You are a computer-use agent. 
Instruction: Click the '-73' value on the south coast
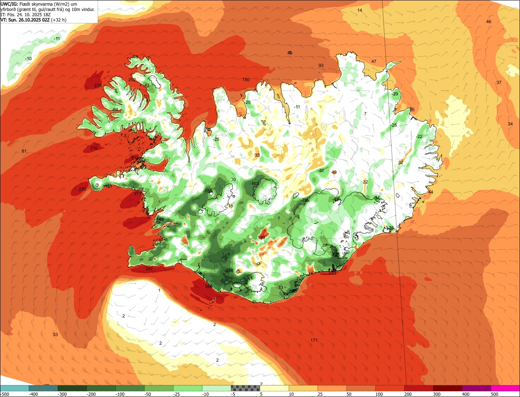280,287
